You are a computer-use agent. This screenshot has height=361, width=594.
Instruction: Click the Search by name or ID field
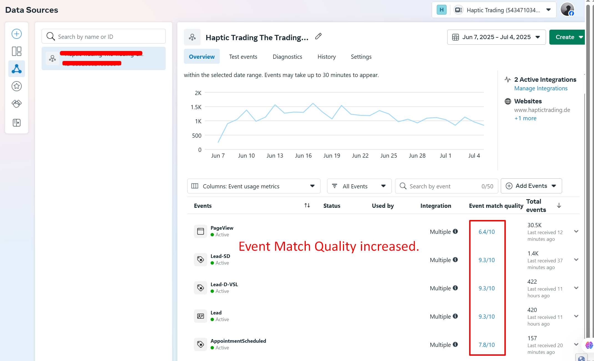coord(103,36)
